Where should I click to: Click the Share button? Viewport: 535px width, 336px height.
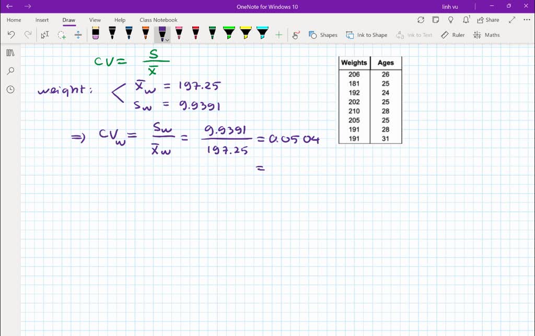488,20
